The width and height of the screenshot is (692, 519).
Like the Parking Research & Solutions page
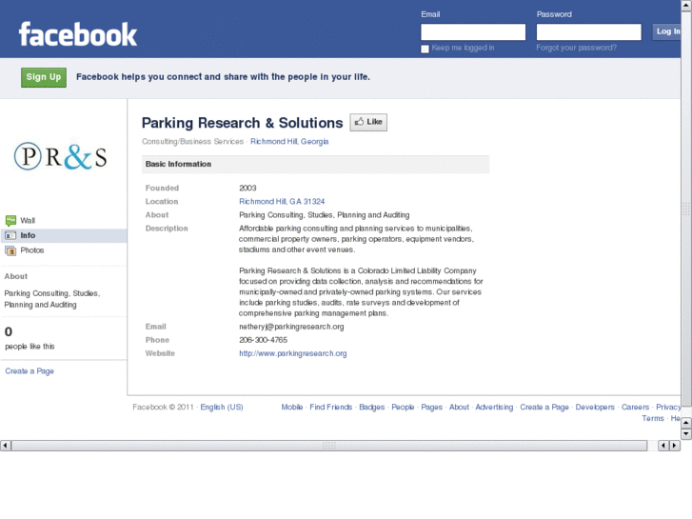[368, 122]
